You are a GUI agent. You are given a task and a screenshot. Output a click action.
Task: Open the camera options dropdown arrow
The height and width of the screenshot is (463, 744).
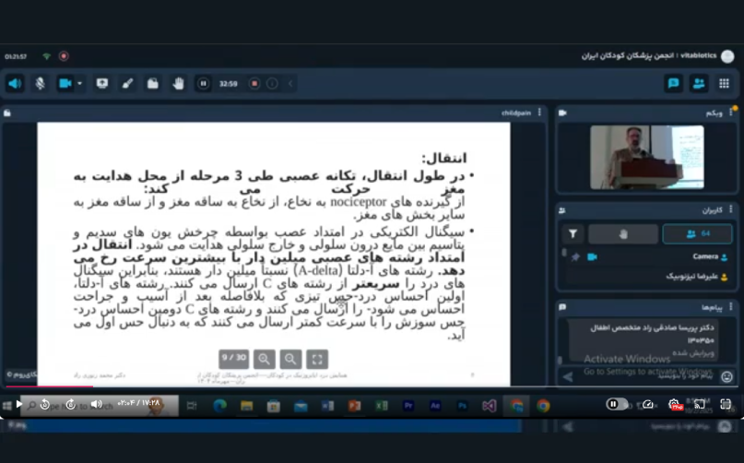(79, 84)
